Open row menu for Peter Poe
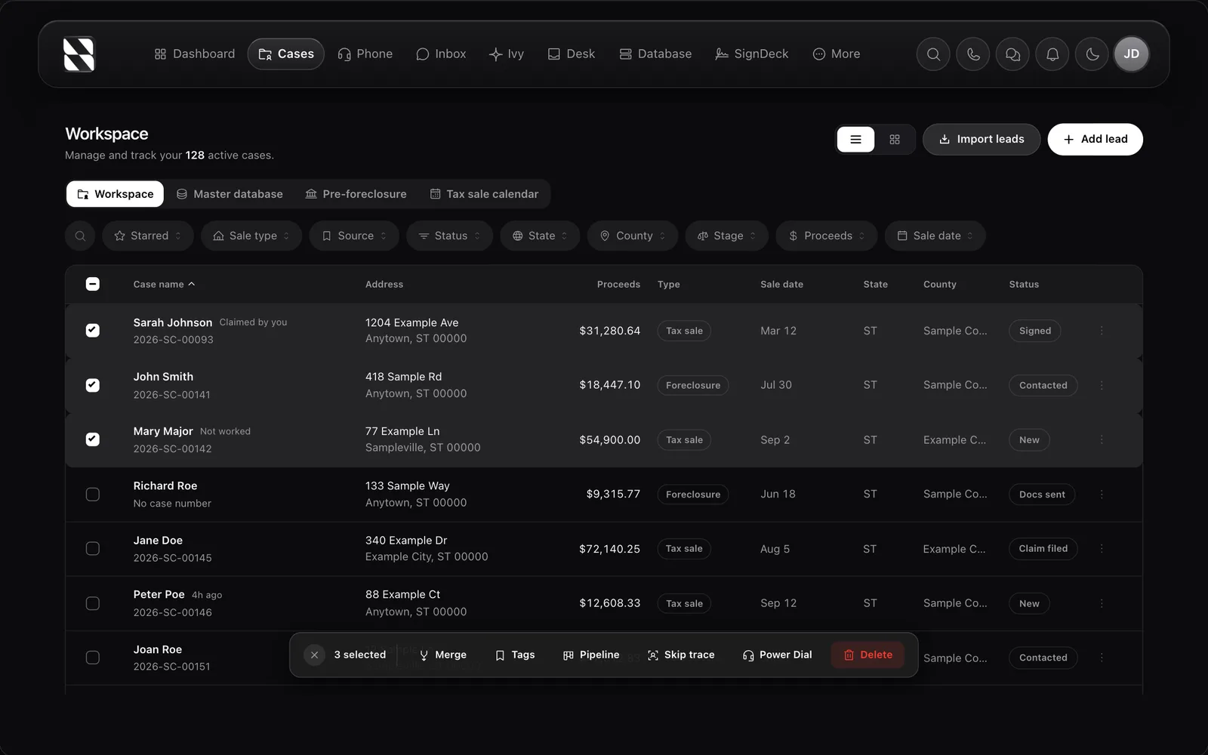 [x=1102, y=603]
